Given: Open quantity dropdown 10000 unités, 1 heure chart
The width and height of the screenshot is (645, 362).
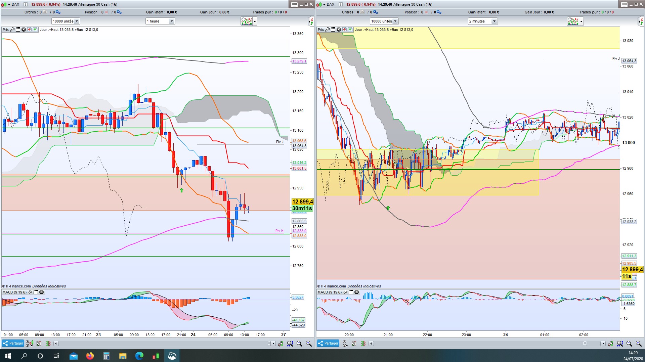Looking at the screenshot, I should coord(77,21).
